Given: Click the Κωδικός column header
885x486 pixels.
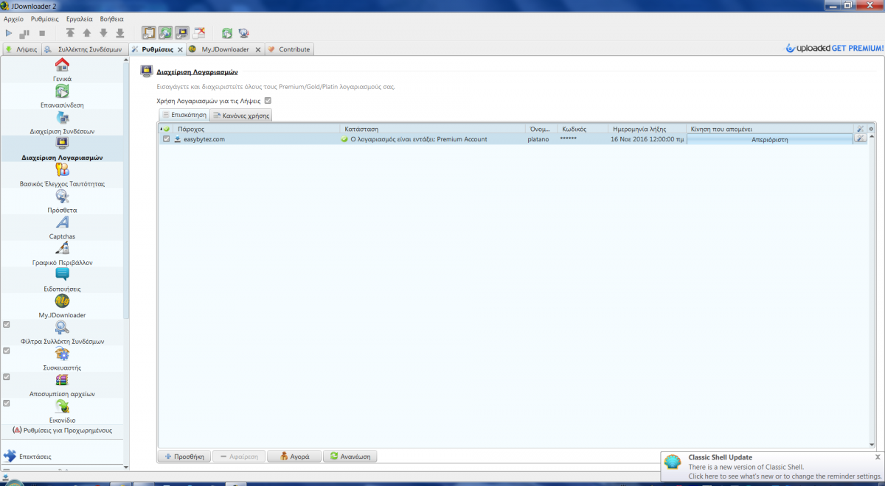Looking at the screenshot, I should click(582, 129).
